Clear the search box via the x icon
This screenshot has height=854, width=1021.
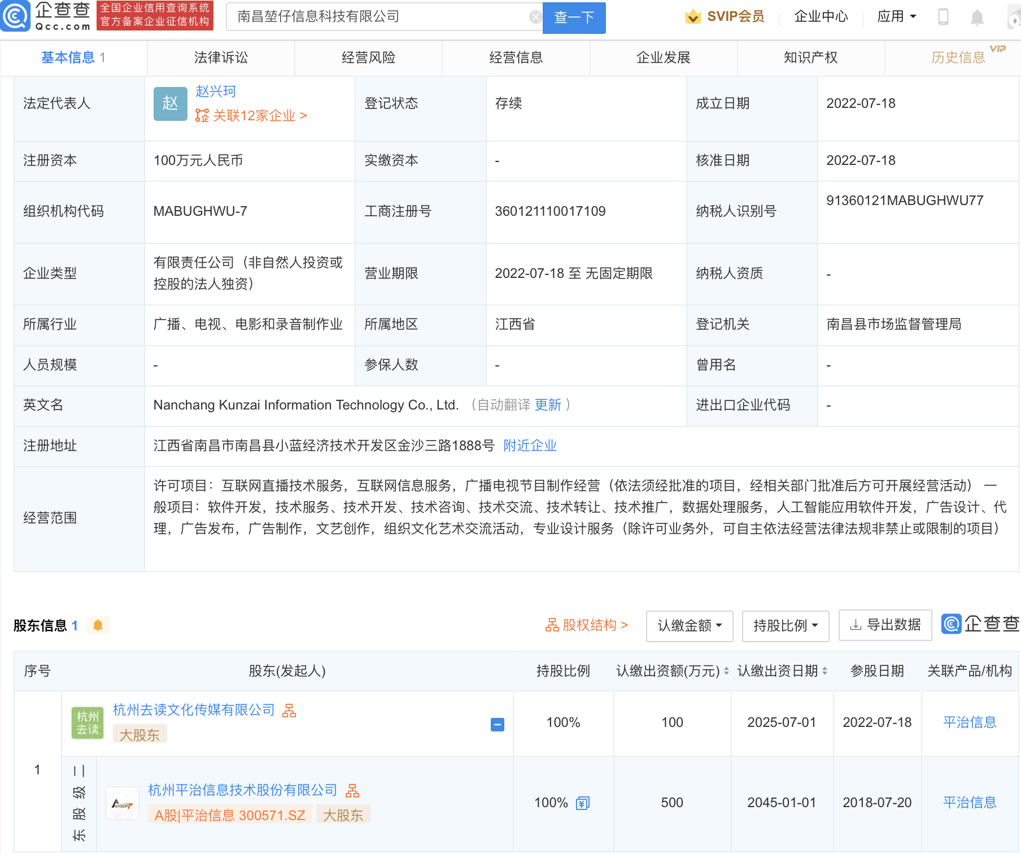click(x=535, y=16)
